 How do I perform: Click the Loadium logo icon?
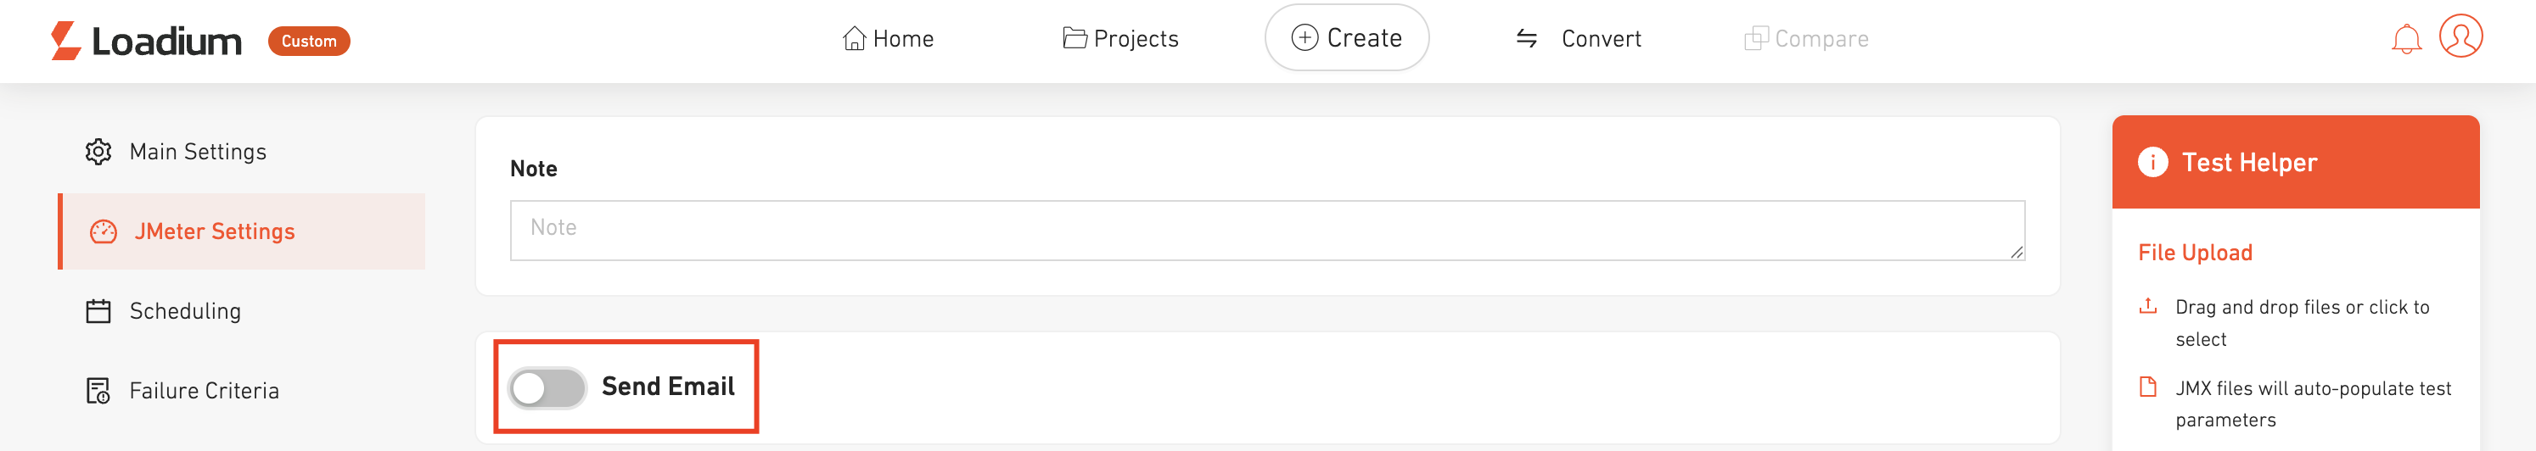click(x=66, y=41)
